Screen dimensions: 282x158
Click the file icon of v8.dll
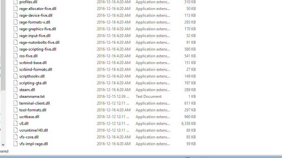pyautogui.click(x=16, y=124)
